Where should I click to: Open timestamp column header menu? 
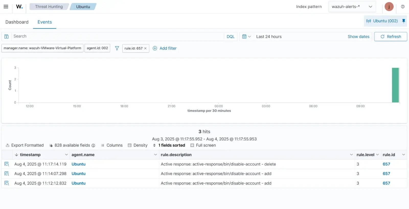coord(66,155)
